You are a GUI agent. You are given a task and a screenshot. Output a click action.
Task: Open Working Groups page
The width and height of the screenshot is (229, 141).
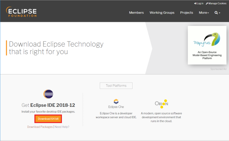(x=162, y=13)
